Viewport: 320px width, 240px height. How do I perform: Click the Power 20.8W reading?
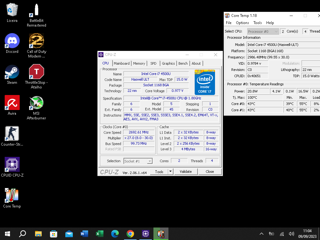pos(258,91)
